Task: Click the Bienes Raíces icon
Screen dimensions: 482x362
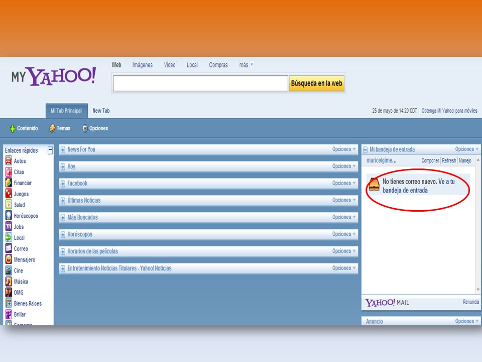Action: pyautogui.click(x=9, y=303)
